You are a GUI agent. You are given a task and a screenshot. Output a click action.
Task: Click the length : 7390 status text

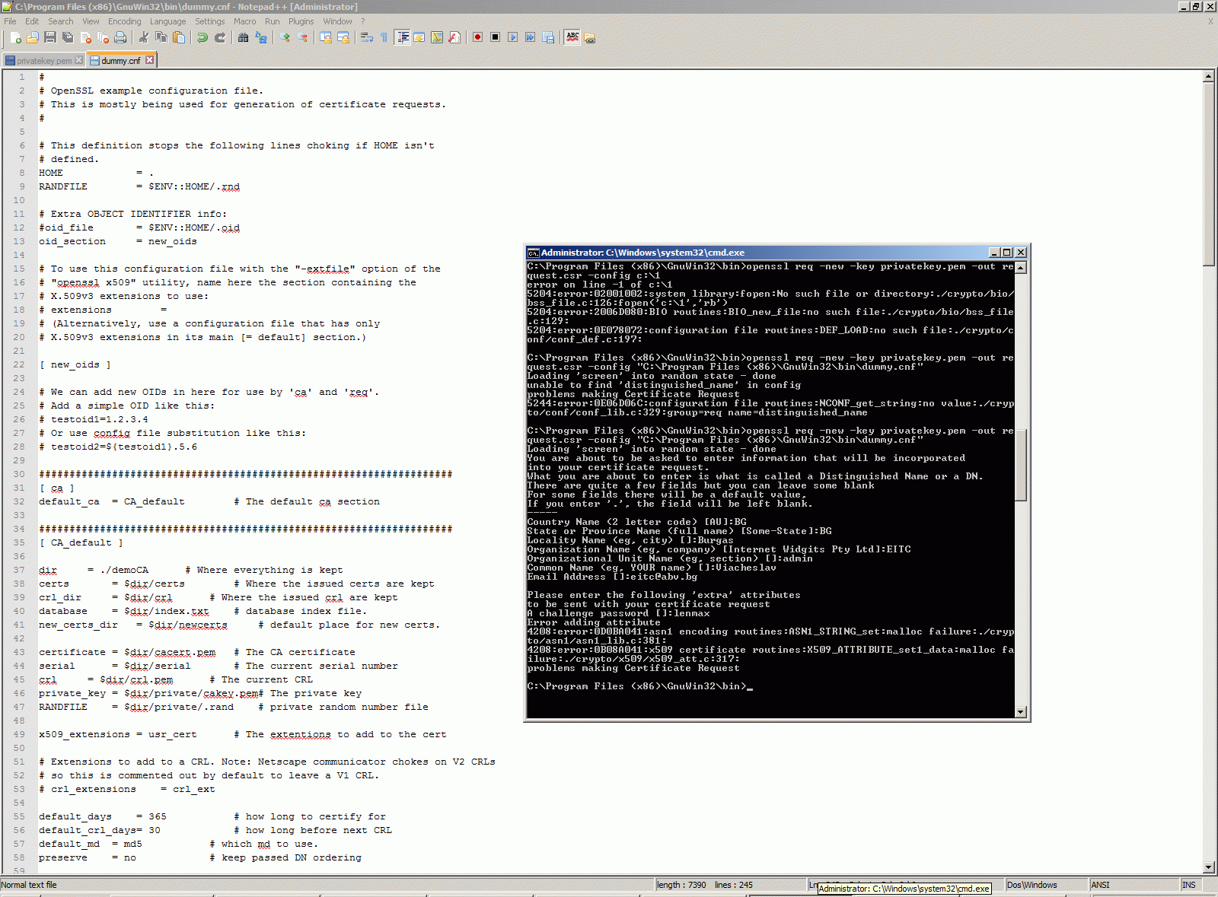[681, 885]
